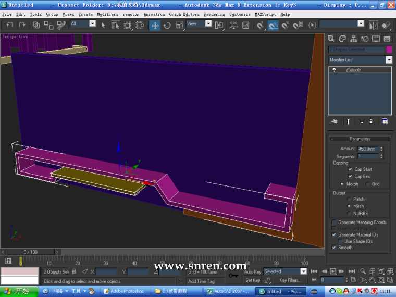Click Configure Modifier Sets icon
This screenshot has height=297, width=396.
(385, 121)
